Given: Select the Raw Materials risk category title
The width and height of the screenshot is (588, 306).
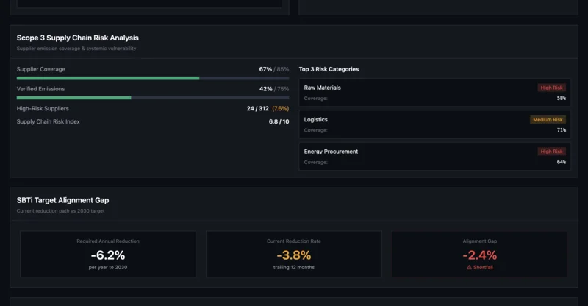Looking at the screenshot, I should click(x=323, y=88).
